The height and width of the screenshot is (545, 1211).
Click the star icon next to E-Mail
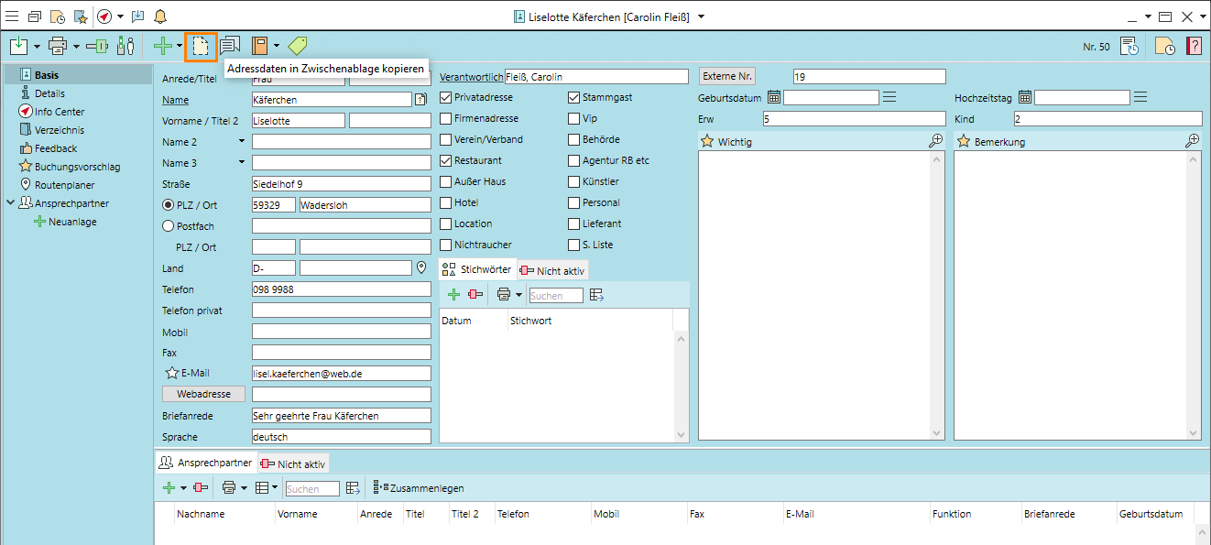(170, 373)
